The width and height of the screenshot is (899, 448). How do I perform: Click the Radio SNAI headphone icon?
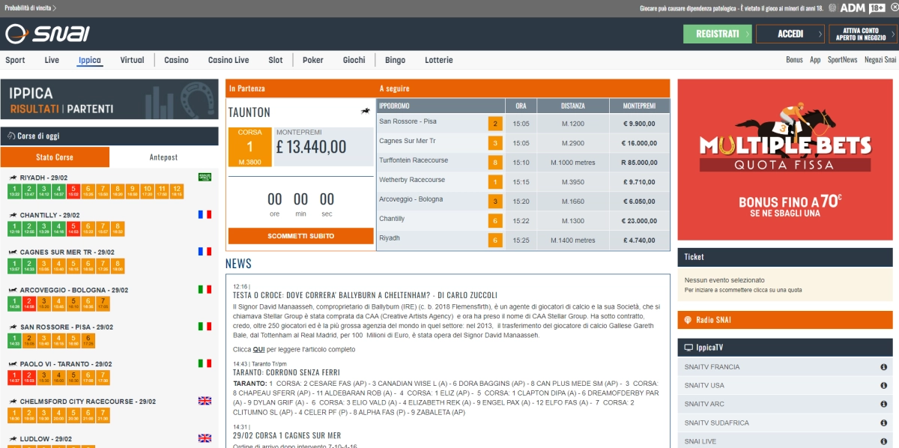pyautogui.click(x=688, y=321)
